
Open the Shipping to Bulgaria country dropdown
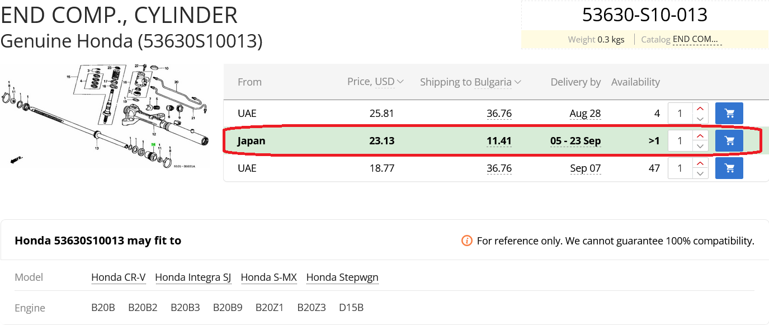pyautogui.click(x=498, y=82)
